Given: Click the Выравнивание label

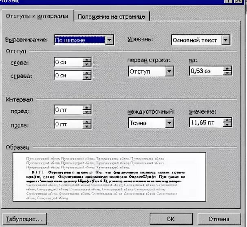Looking at the screenshot, I should [26, 40].
